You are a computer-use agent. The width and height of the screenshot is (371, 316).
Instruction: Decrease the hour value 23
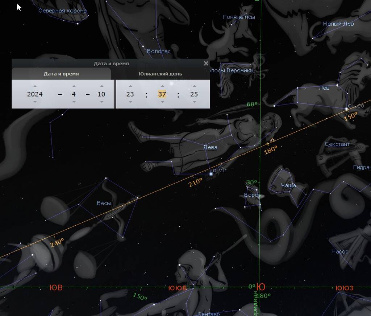(x=130, y=102)
